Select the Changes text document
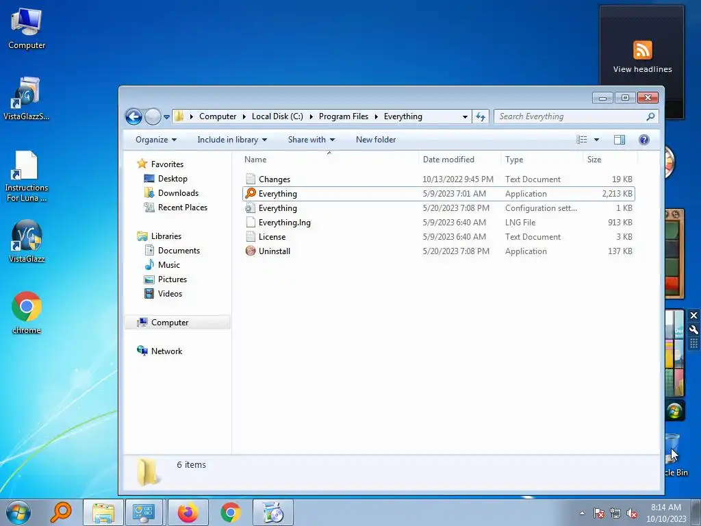This screenshot has width=701, height=526. (438, 179)
